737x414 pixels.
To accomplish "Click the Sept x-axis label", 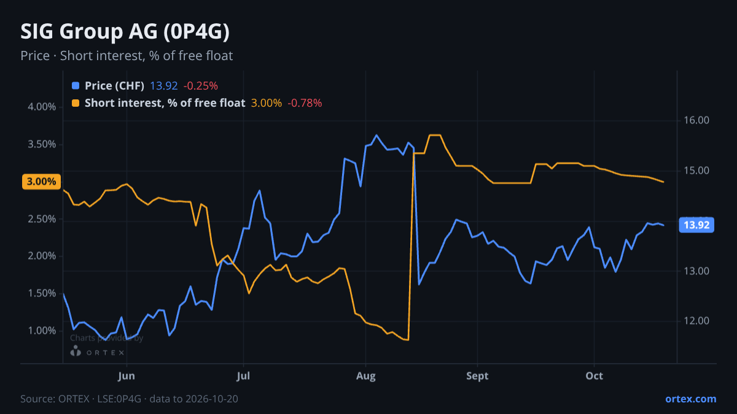I will (478, 375).
